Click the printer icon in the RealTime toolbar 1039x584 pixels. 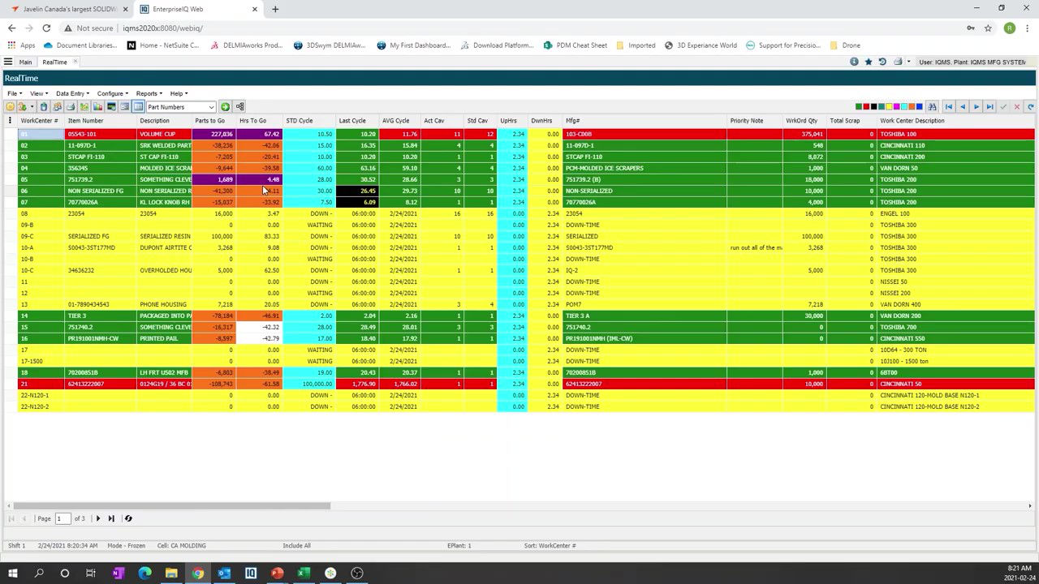coord(71,107)
